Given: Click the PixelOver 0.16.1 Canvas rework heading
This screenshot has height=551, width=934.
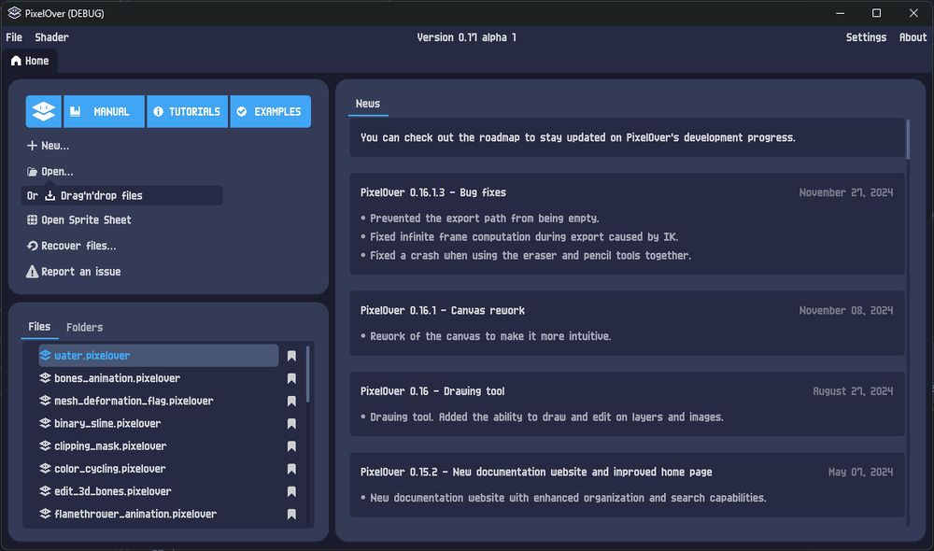Looking at the screenshot, I should 443,310.
